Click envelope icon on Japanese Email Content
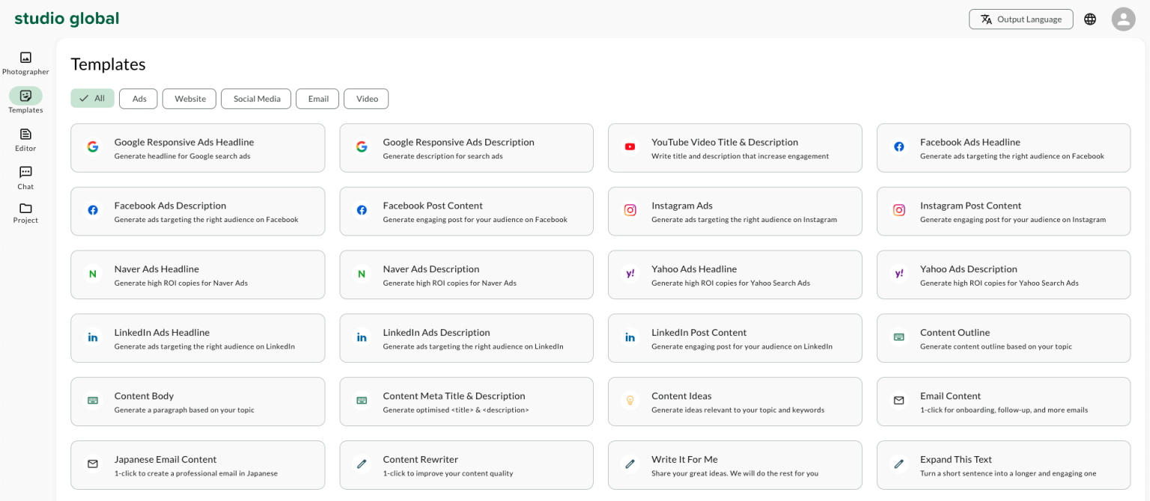Image resolution: width=1150 pixels, height=501 pixels. [x=93, y=464]
